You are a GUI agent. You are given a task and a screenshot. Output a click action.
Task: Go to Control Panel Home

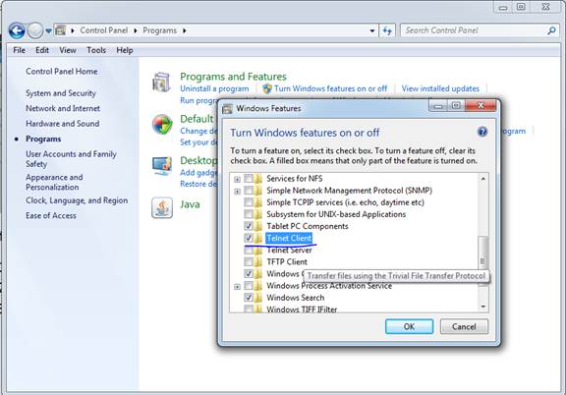61,72
